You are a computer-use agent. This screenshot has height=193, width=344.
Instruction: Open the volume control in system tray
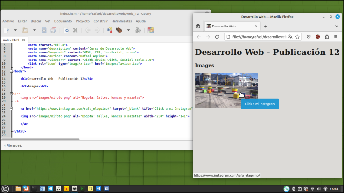point(318,189)
